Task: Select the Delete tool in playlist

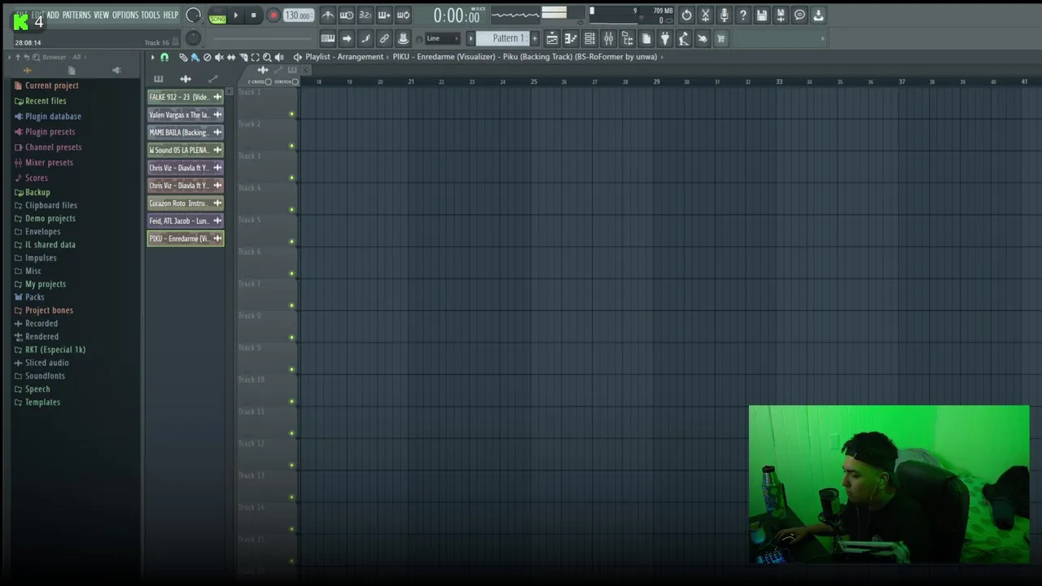Action: point(207,57)
